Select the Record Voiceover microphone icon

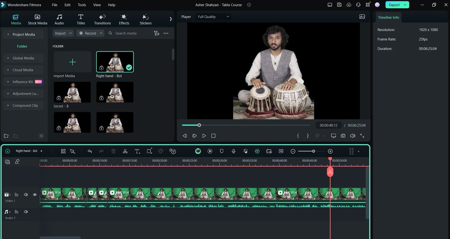233,151
